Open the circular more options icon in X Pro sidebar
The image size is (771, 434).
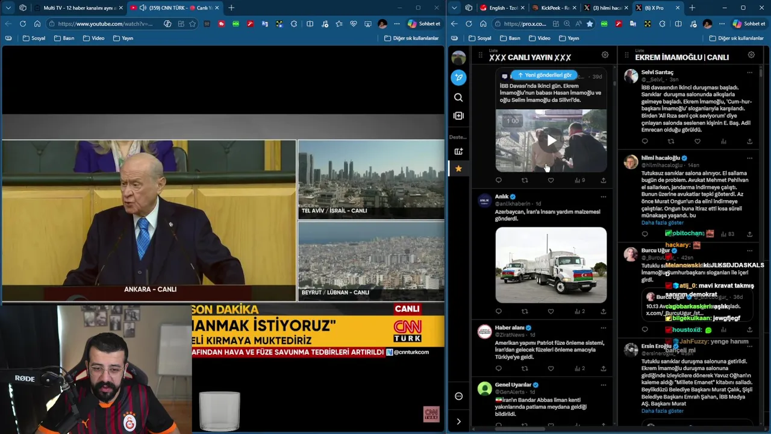coord(458,396)
